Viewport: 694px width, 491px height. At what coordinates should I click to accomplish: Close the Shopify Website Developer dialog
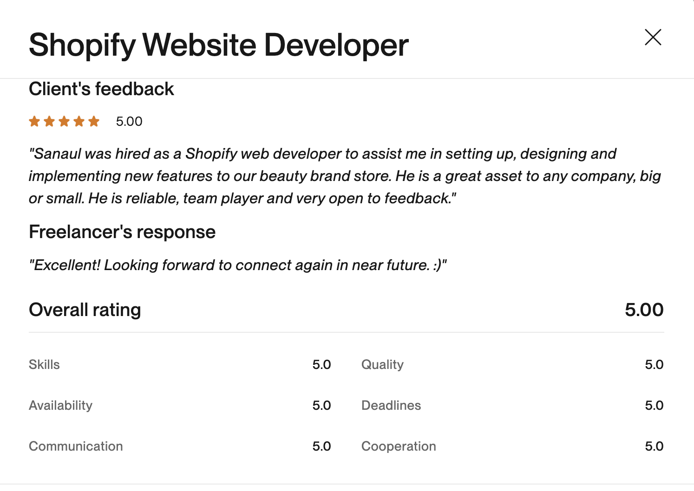(x=653, y=37)
